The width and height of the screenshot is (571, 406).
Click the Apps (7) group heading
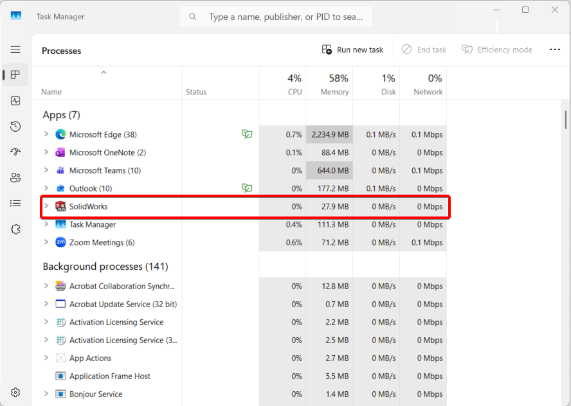pos(61,115)
